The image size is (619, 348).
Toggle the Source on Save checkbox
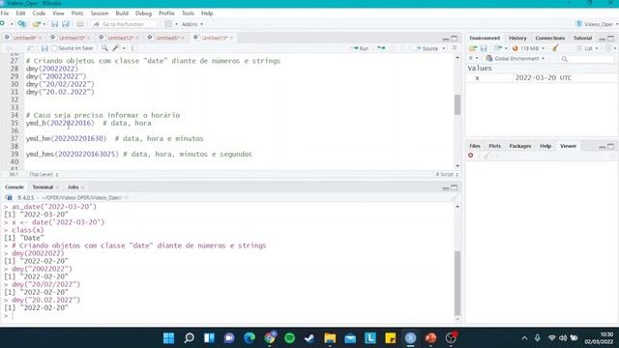[x=54, y=48]
